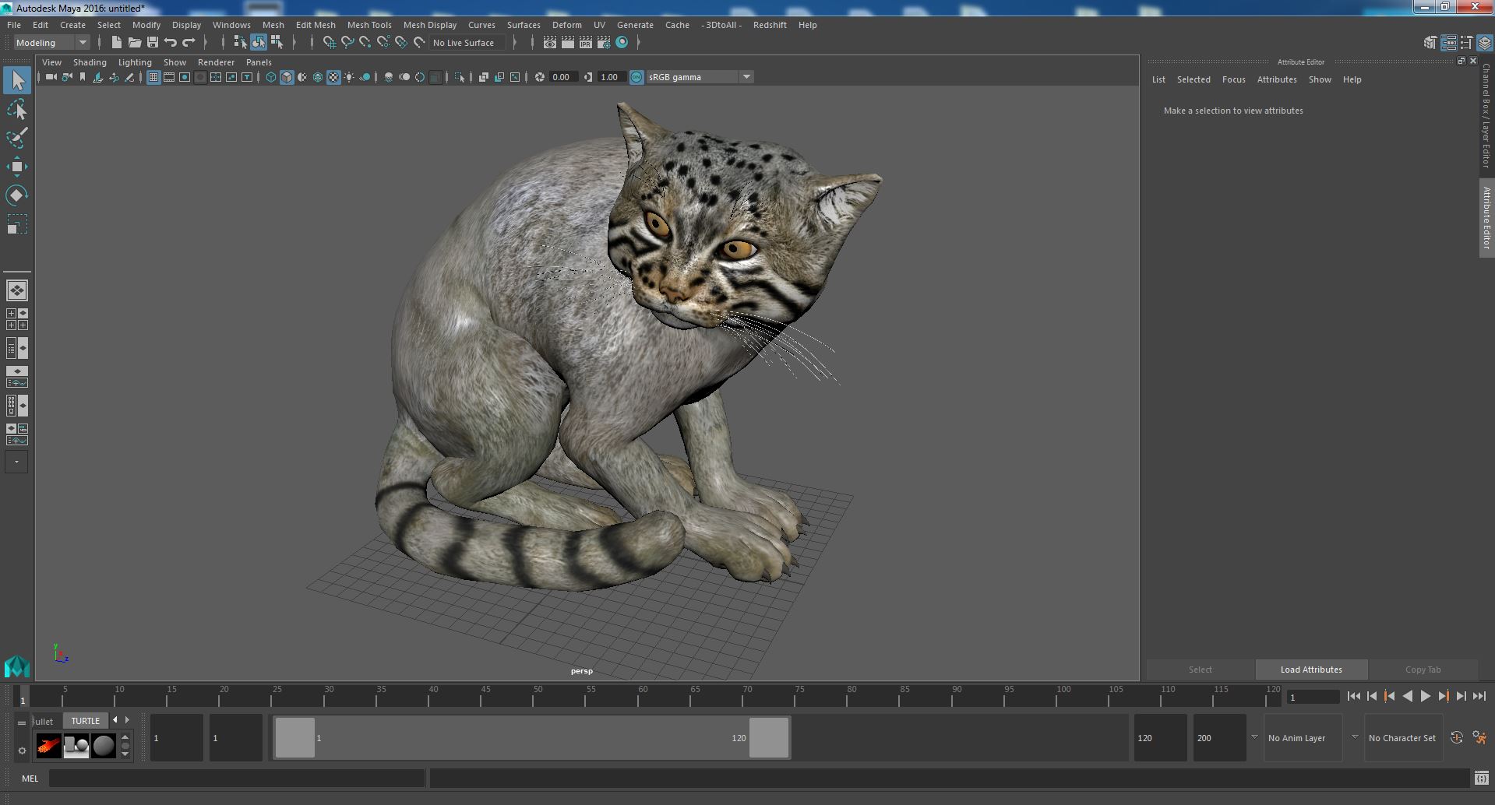The height and width of the screenshot is (805, 1495).
Task: Toggle color management ON button
Action: (x=636, y=77)
